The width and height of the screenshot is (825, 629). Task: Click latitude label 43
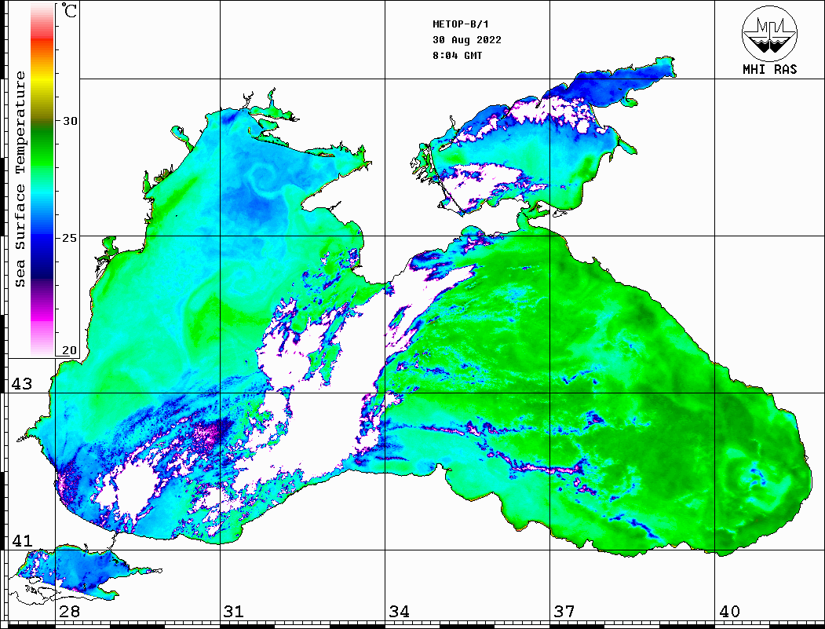pyautogui.click(x=21, y=384)
